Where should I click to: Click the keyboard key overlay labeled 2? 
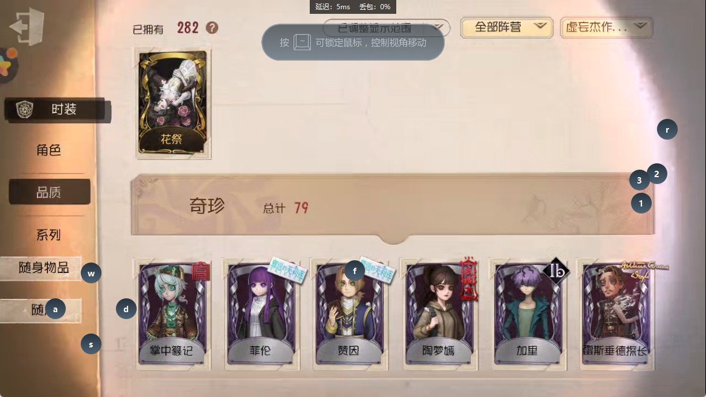pyautogui.click(x=656, y=174)
